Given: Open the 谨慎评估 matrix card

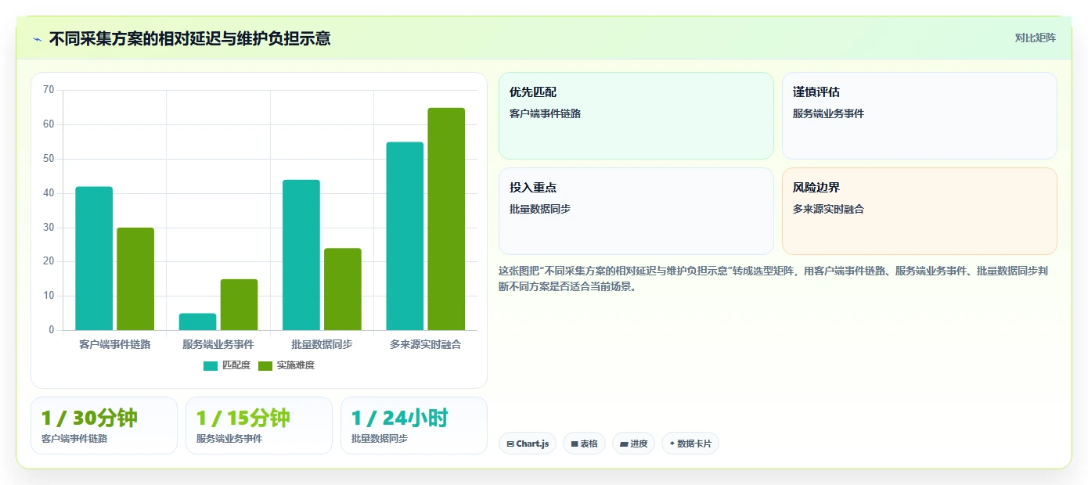Looking at the screenshot, I should click(x=920, y=116).
